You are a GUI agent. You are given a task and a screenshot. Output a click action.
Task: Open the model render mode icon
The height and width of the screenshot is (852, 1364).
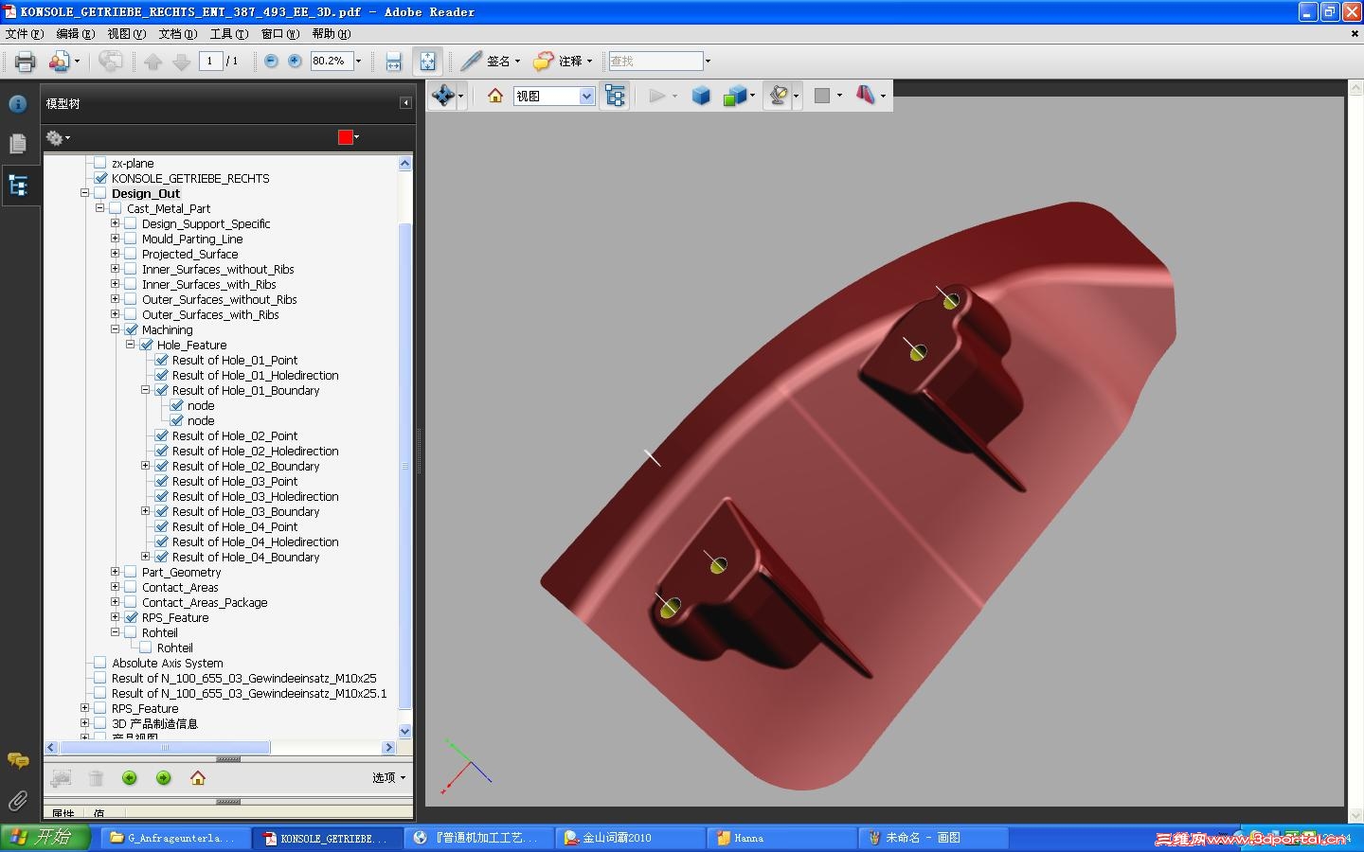(734, 96)
